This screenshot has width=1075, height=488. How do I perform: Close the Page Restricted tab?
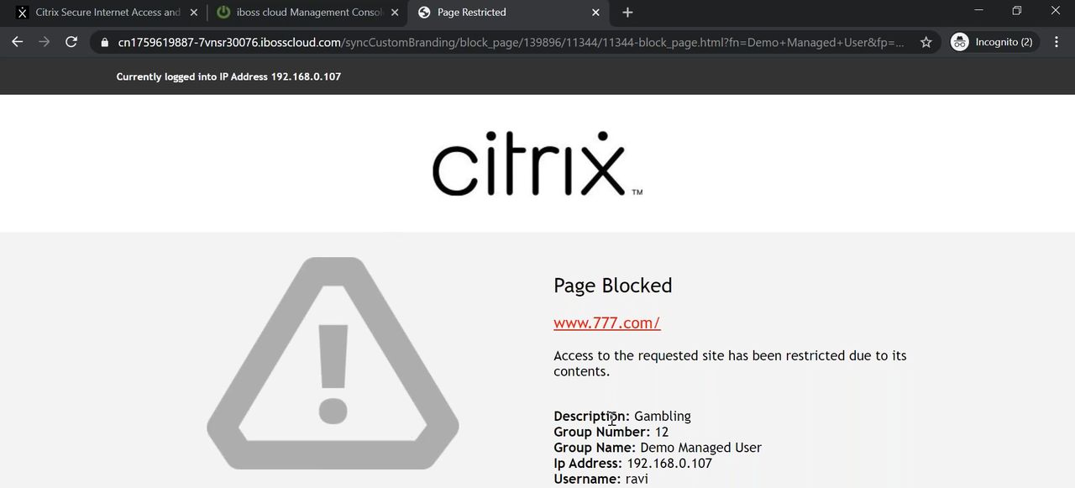596,13
